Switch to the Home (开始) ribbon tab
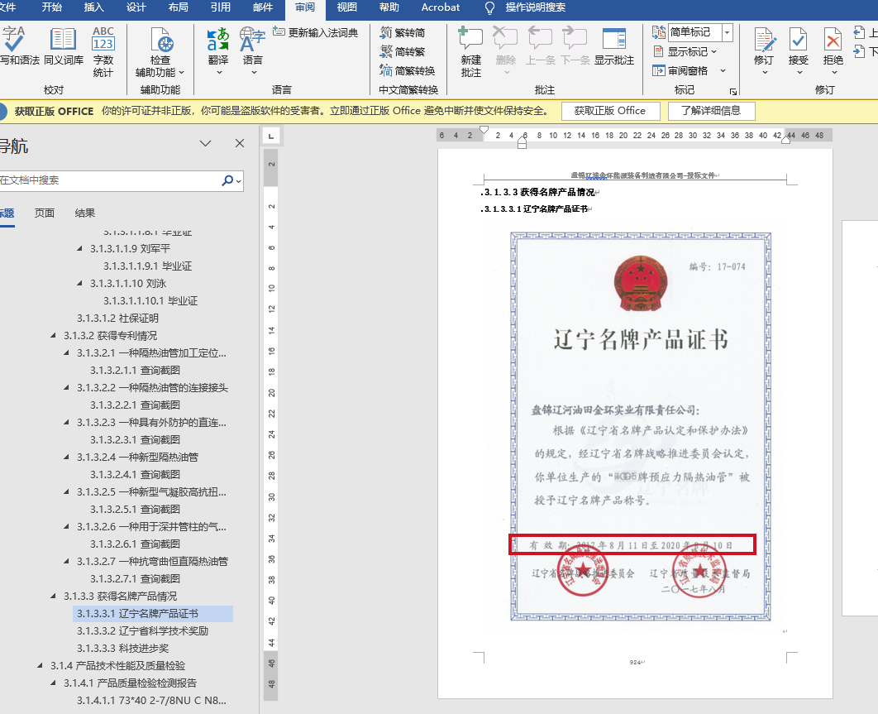 [x=52, y=7]
